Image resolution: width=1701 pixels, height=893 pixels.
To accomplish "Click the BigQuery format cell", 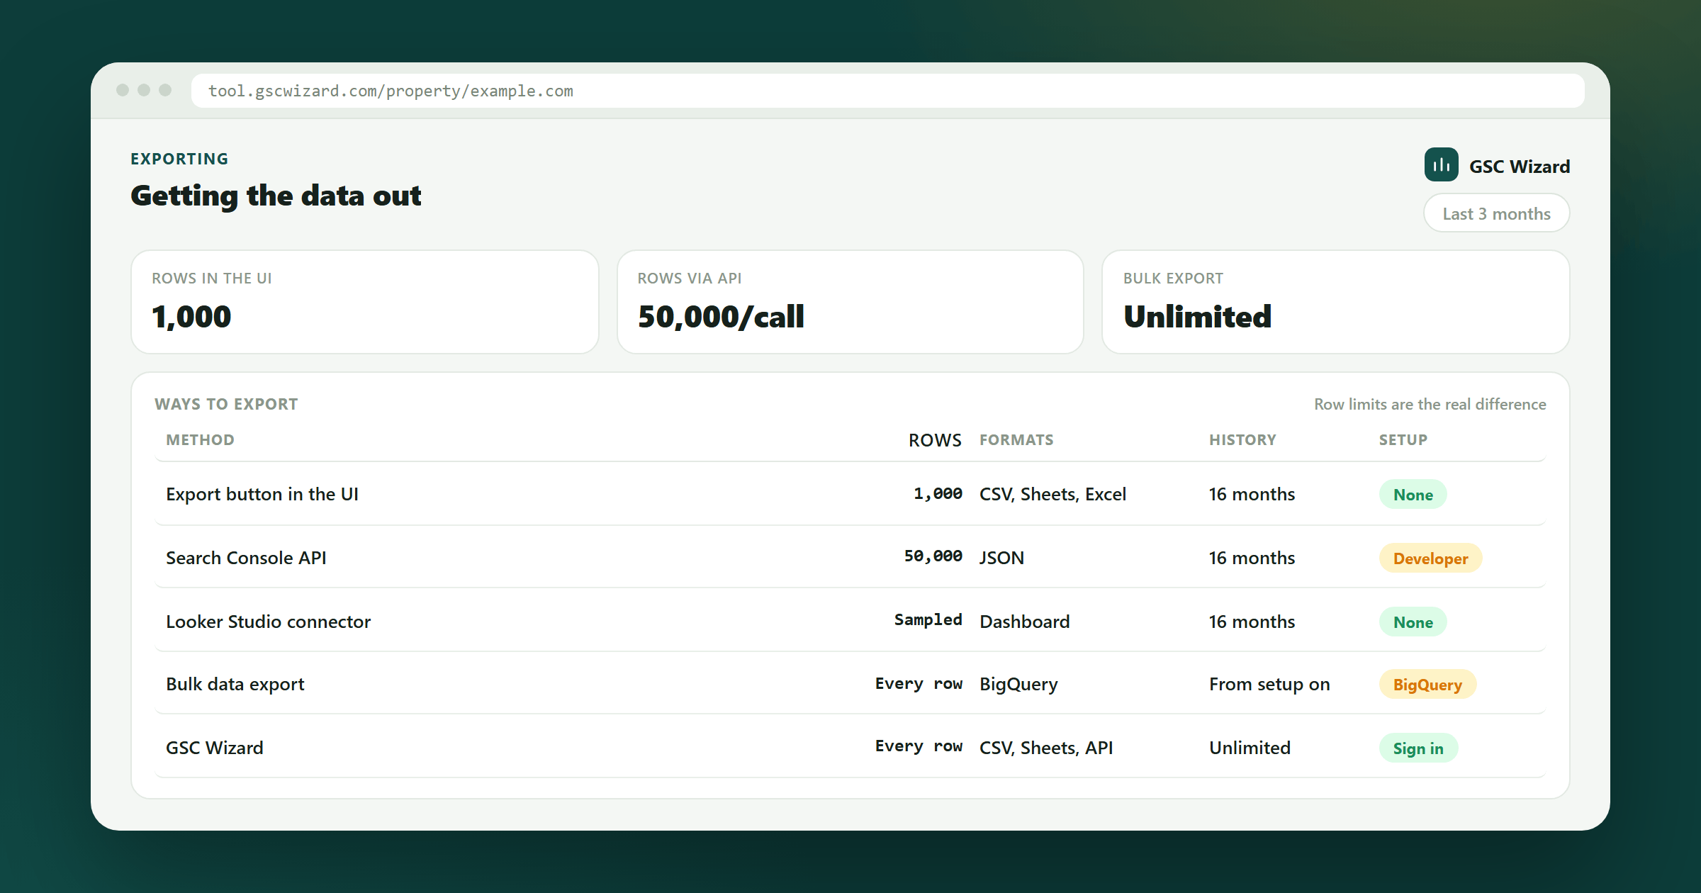I will [x=1018, y=684].
